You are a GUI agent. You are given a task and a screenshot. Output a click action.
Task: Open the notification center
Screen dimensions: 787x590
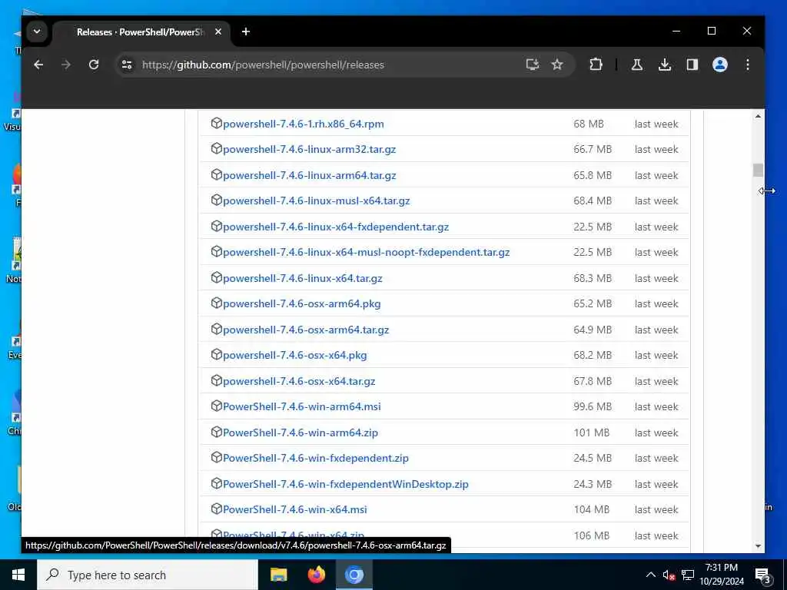tap(763, 575)
